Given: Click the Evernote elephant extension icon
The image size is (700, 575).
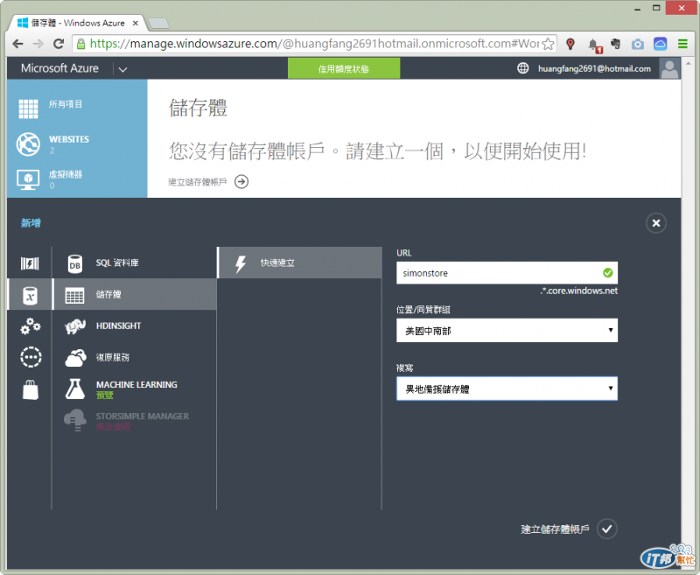Looking at the screenshot, I should click(x=616, y=44).
